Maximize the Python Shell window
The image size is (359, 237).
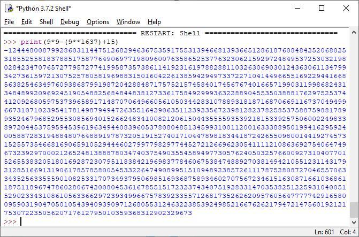coord(322,8)
